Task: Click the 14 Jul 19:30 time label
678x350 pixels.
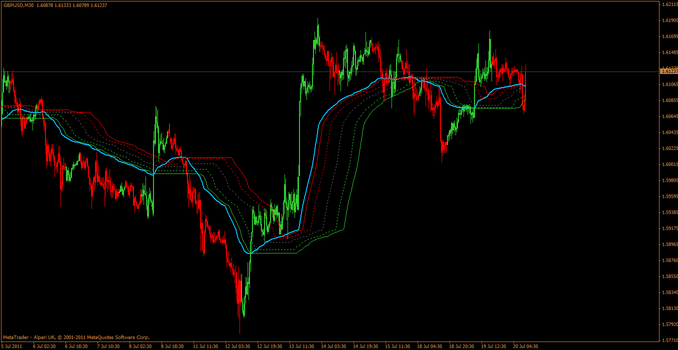Action: point(365,346)
